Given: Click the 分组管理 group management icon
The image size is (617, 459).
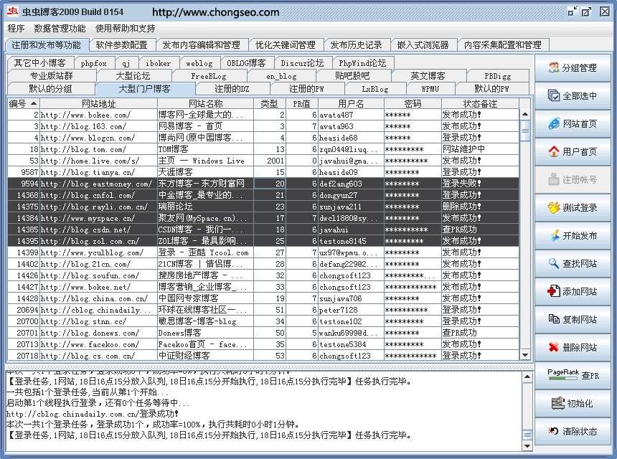Looking at the screenshot, I should (554, 67).
